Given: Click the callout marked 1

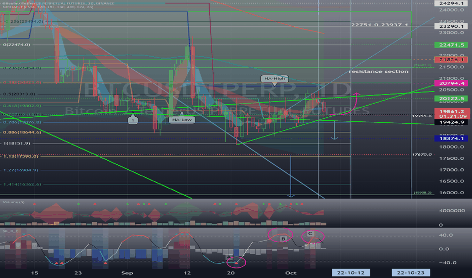Looking at the screenshot, I should click(133, 120).
